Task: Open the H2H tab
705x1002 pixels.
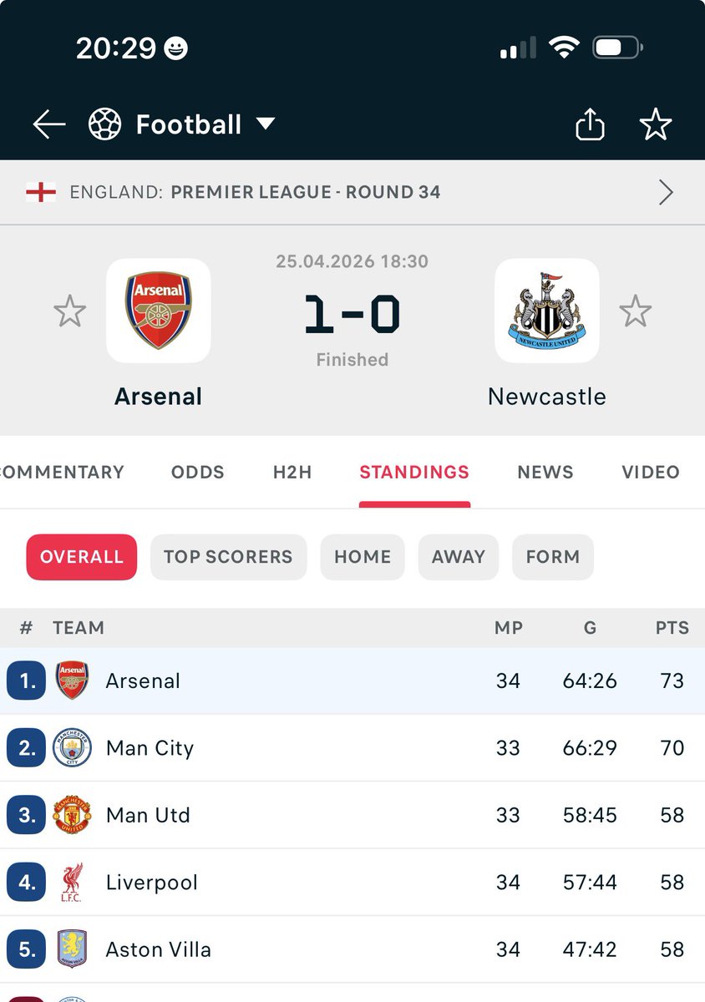Action: (x=292, y=473)
